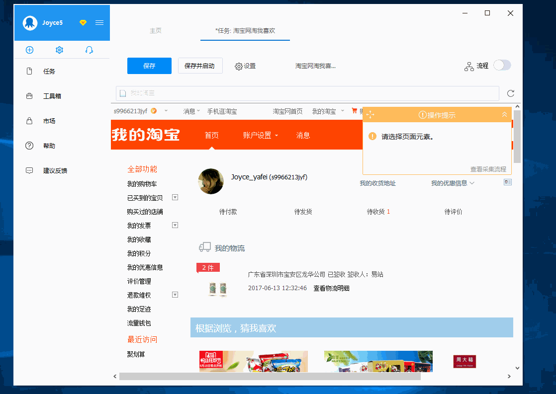Toggle the 流程 switch on
556x394 pixels.
502,66
